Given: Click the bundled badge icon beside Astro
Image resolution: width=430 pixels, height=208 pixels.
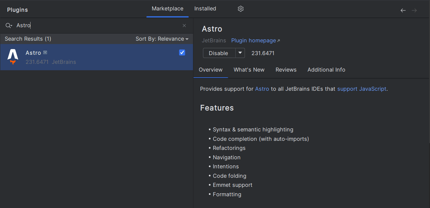Looking at the screenshot, I should 45,53.
